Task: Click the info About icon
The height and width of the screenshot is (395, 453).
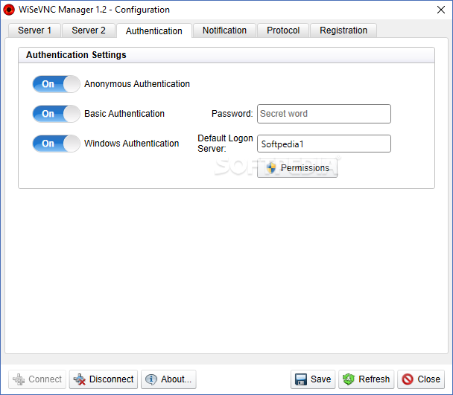Action: point(151,379)
